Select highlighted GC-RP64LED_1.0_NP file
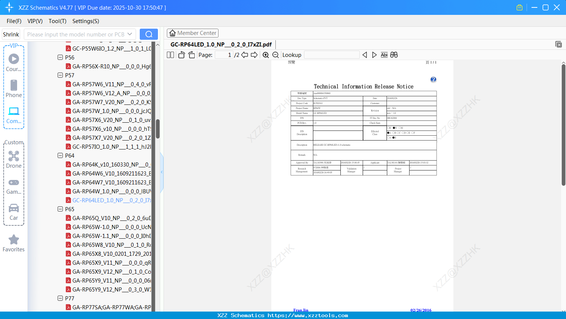Image resolution: width=566 pixels, height=319 pixels. 109,200
